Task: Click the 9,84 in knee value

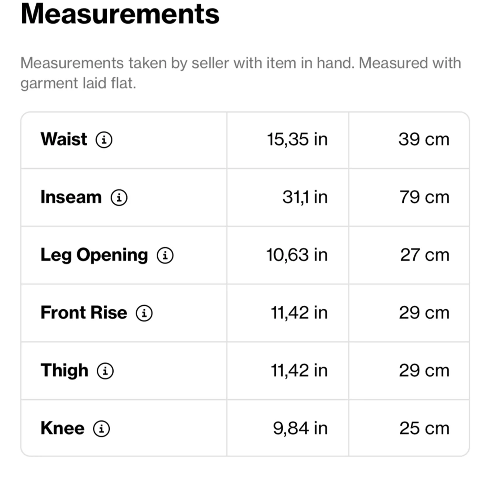Action: click(x=300, y=428)
